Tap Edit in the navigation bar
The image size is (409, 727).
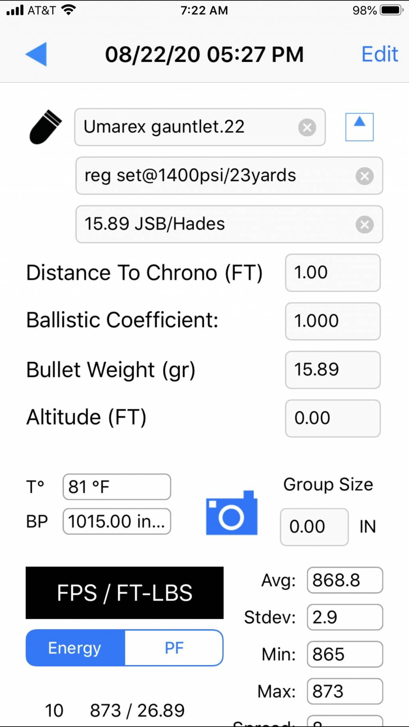pyautogui.click(x=380, y=54)
